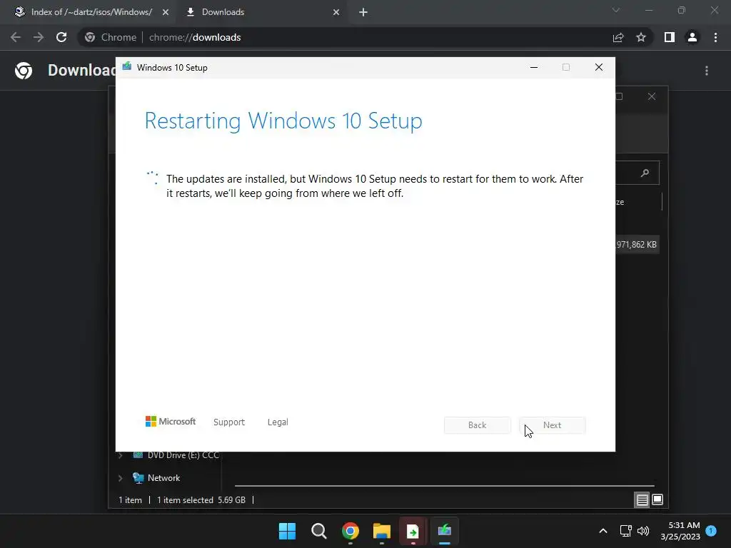Viewport: 731px width, 548px height.
Task: Click the green arrow app in taskbar
Action: pyautogui.click(x=413, y=531)
